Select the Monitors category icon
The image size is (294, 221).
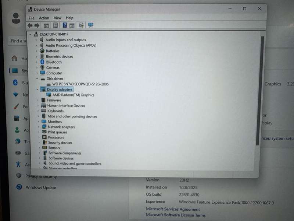click(x=44, y=122)
